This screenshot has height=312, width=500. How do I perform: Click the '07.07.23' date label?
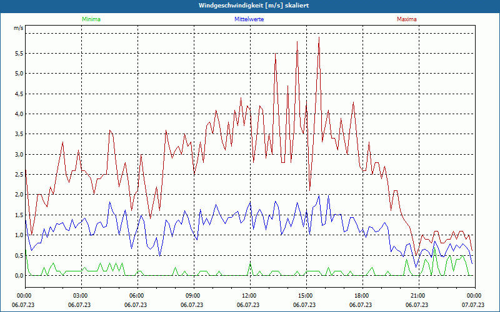[473, 305]
